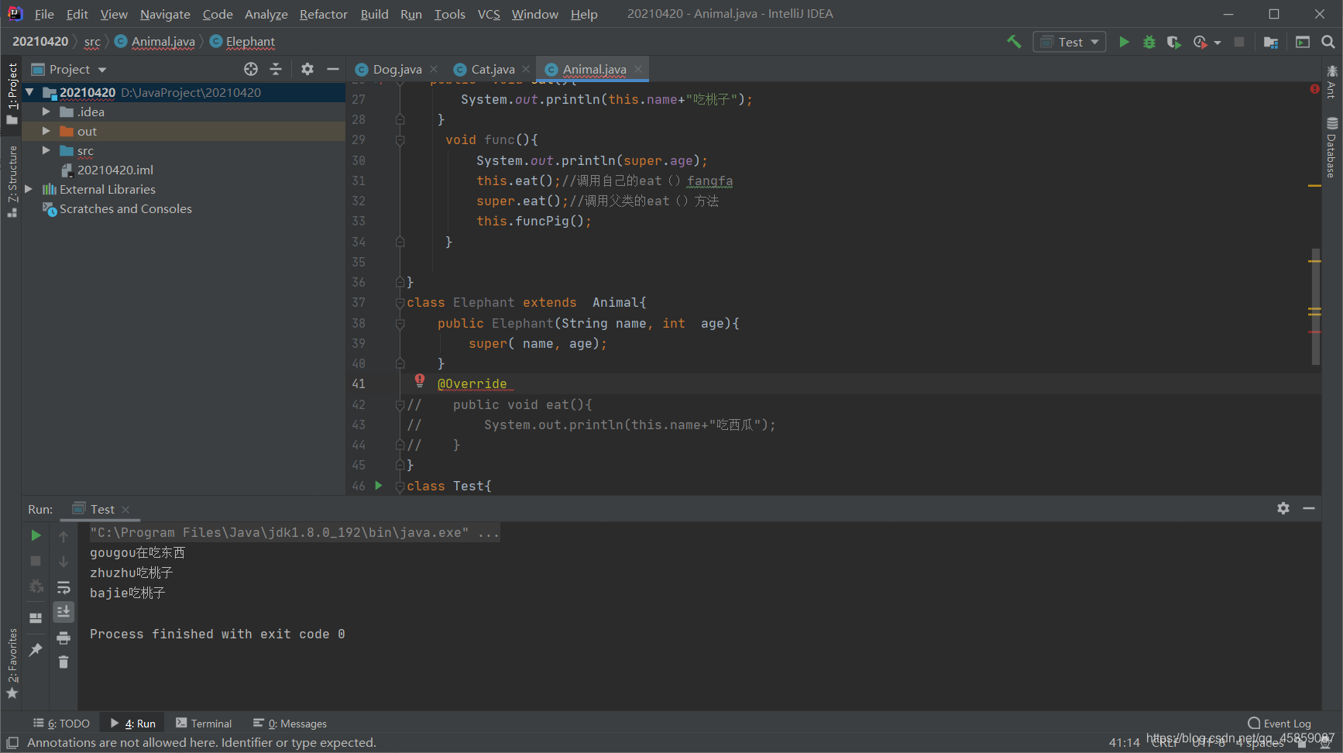Rerun Test in Run panel
This screenshot has width=1343, height=753.
36,535
